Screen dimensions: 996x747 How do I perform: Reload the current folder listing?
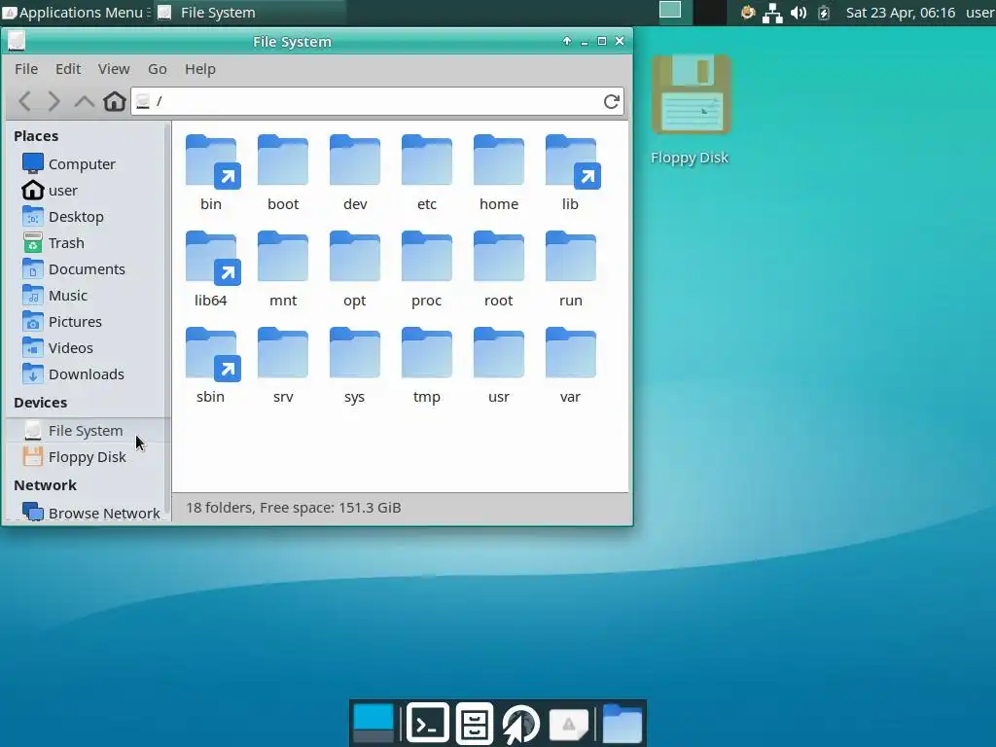[x=611, y=101]
